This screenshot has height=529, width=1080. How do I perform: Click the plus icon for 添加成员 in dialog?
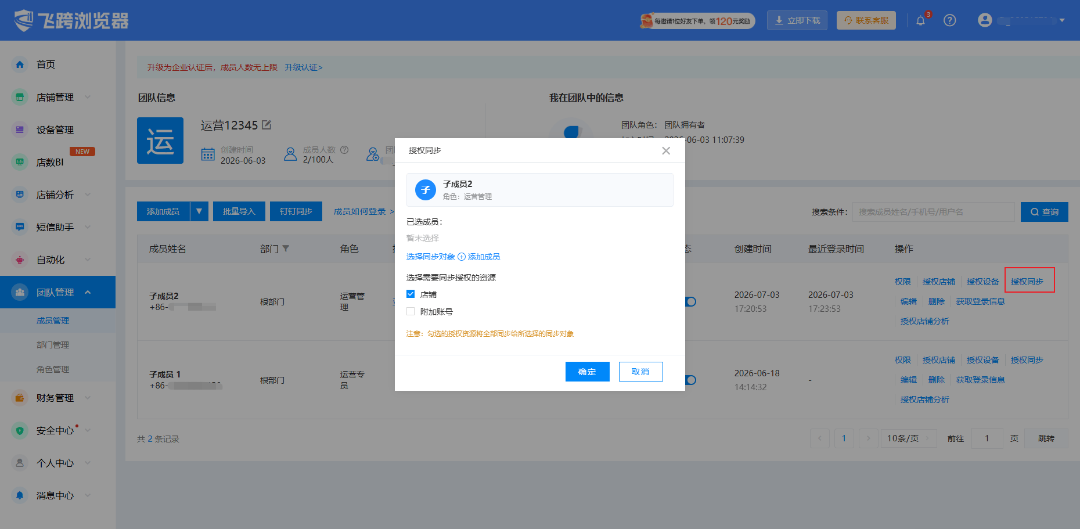coord(462,257)
